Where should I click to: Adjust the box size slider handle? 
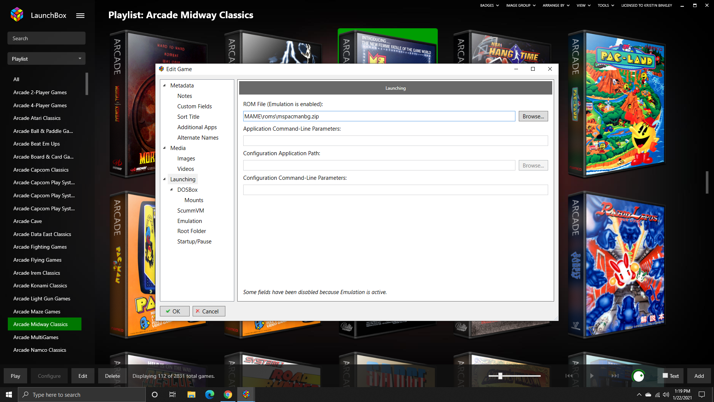pyautogui.click(x=500, y=376)
